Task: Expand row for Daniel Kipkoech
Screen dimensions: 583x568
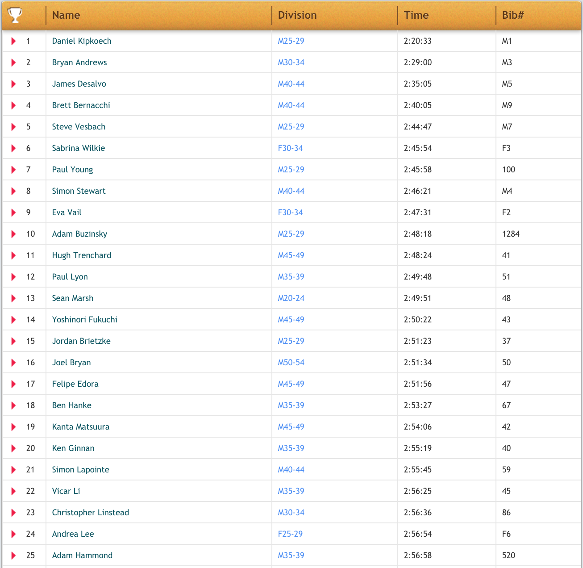Action: pyautogui.click(x=14, y=41)
